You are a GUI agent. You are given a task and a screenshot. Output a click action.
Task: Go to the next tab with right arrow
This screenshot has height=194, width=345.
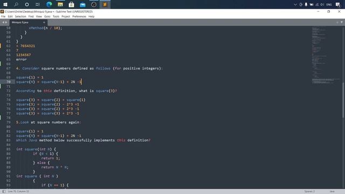coord(6,22)
